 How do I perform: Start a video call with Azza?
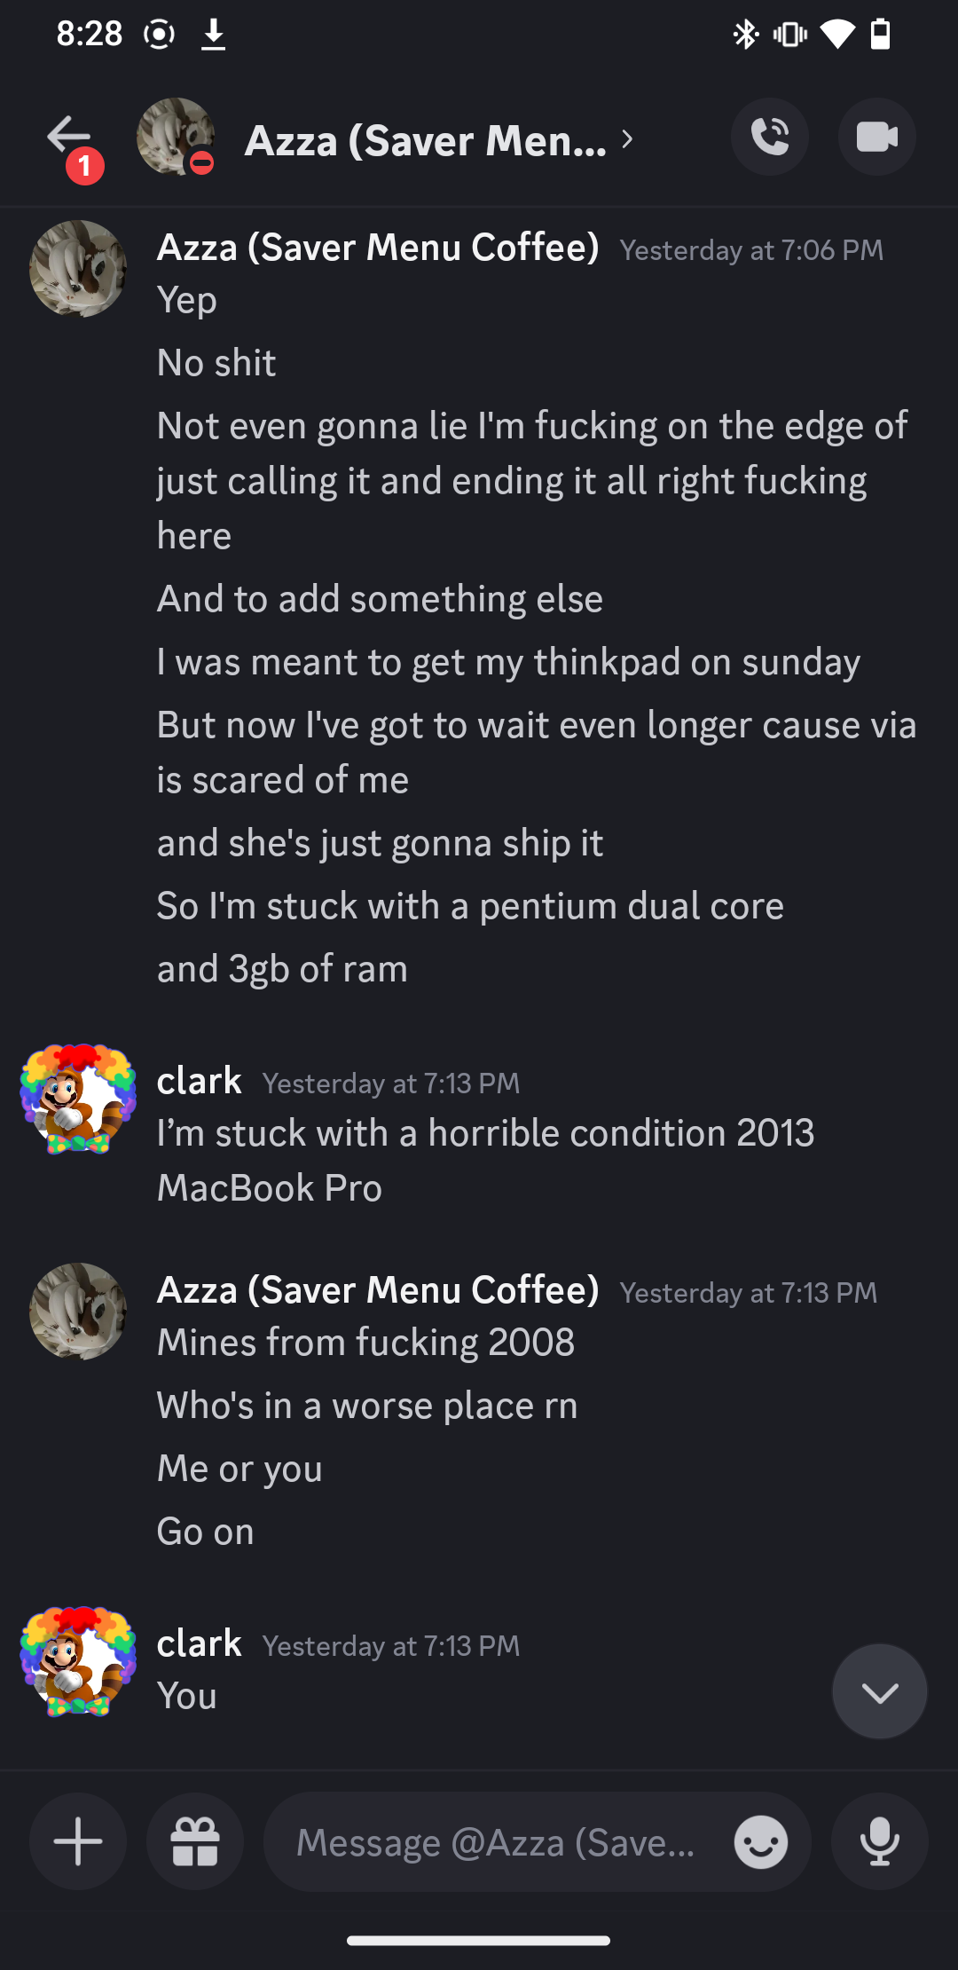click(876, 138)
